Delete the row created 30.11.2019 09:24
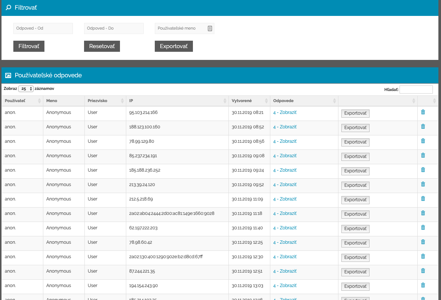The height and width of the screenshot is (300, 441). tap(423, 170)
